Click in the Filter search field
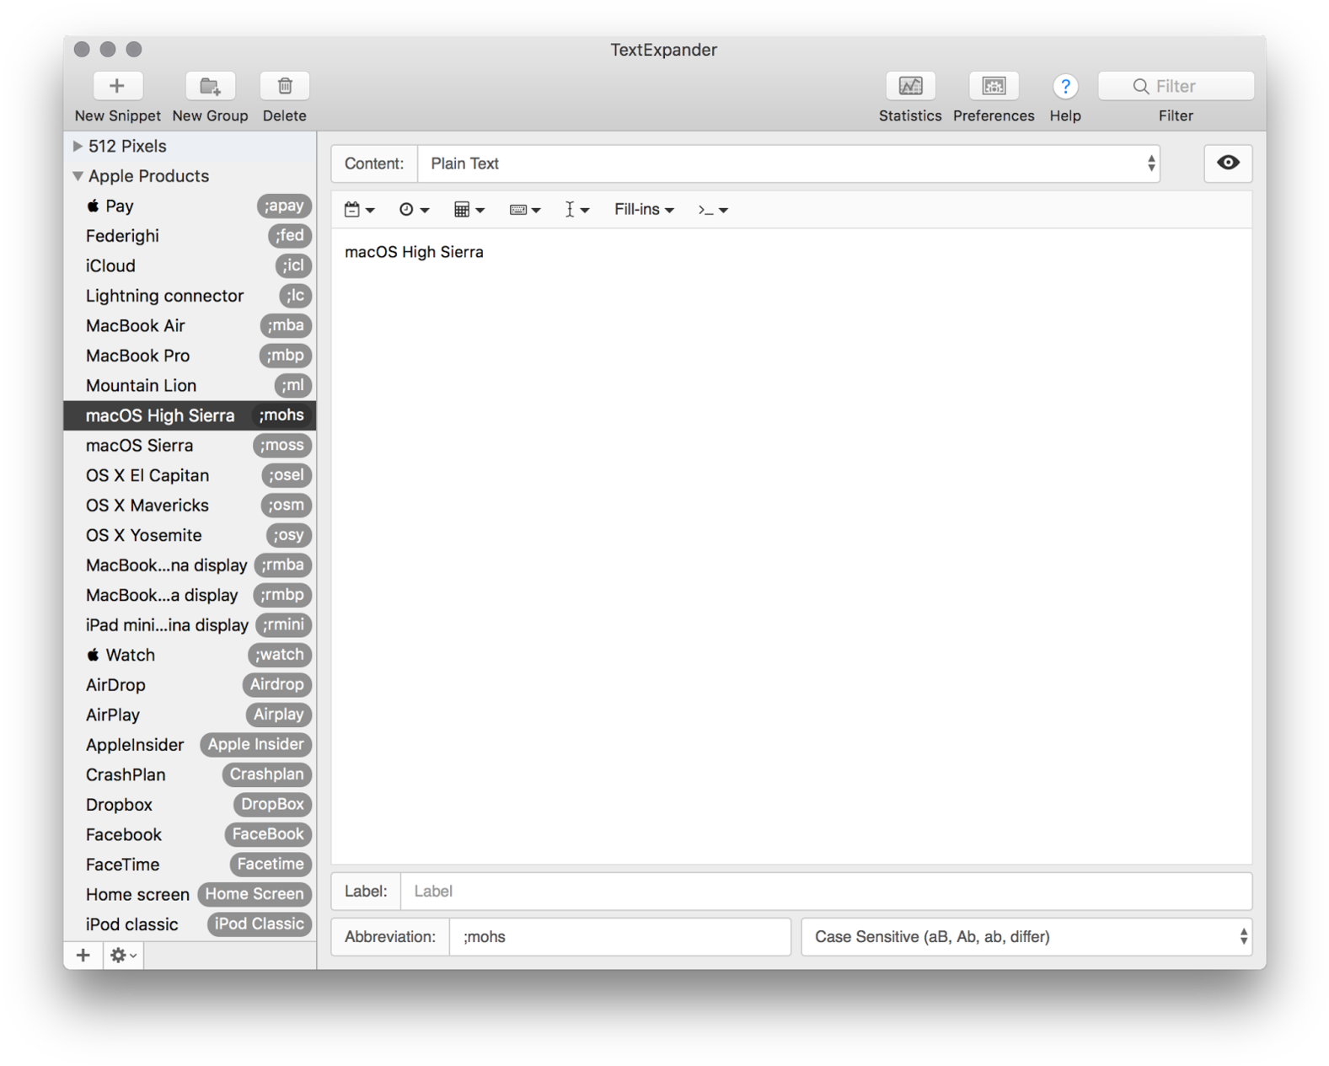The image size is (1329, 1066). [x=1176, y=86]
